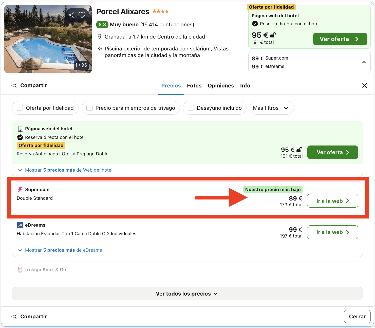Save hotel with the heart icon

[x=81, y=15]
